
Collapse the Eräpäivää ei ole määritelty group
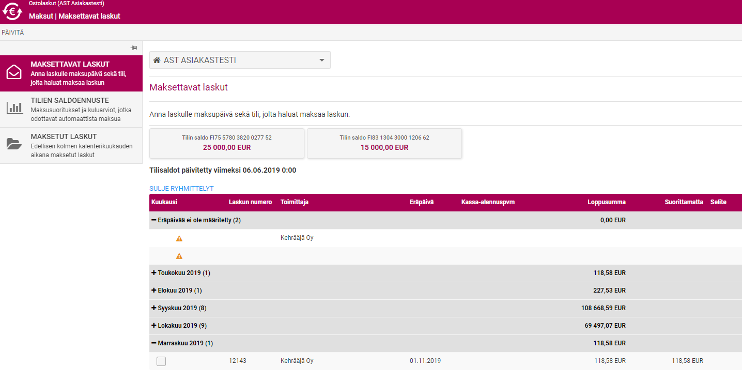point(154,220)
